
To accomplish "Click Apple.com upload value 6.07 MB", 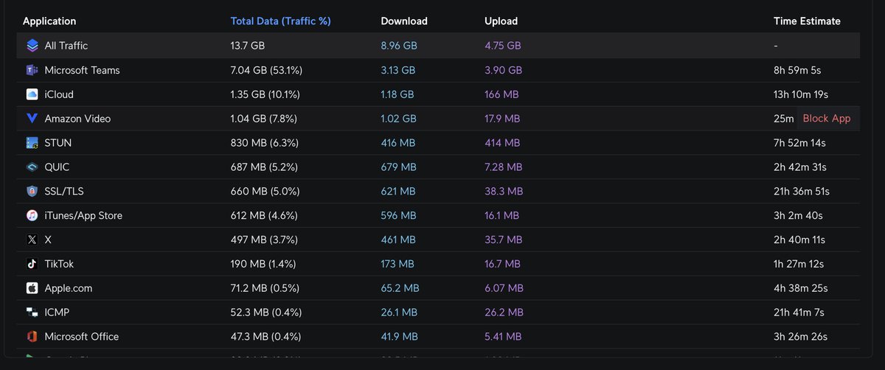I will tap(504, 288).
